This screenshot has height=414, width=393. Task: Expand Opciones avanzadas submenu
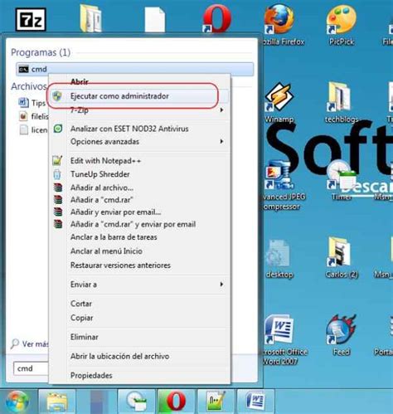tap(221, 142)
